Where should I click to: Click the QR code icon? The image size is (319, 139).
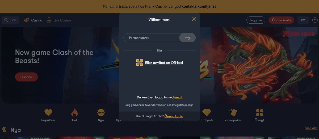tap(140, 63)
